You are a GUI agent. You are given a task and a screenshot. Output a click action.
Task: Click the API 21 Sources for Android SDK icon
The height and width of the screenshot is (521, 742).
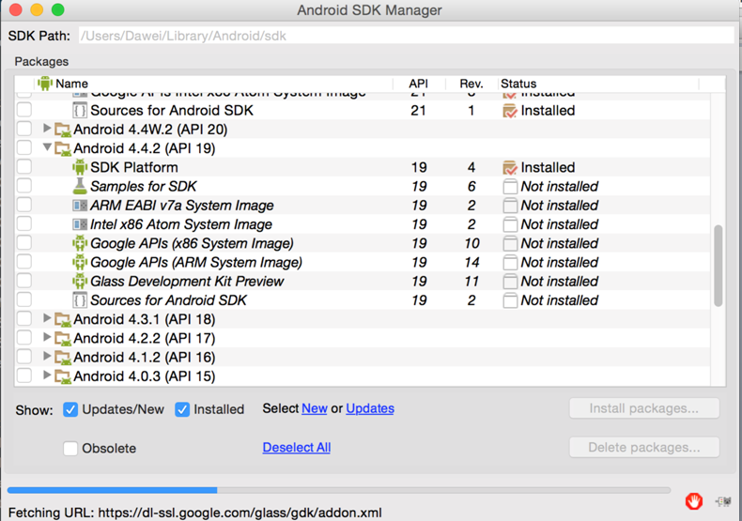tap(80, 110)
